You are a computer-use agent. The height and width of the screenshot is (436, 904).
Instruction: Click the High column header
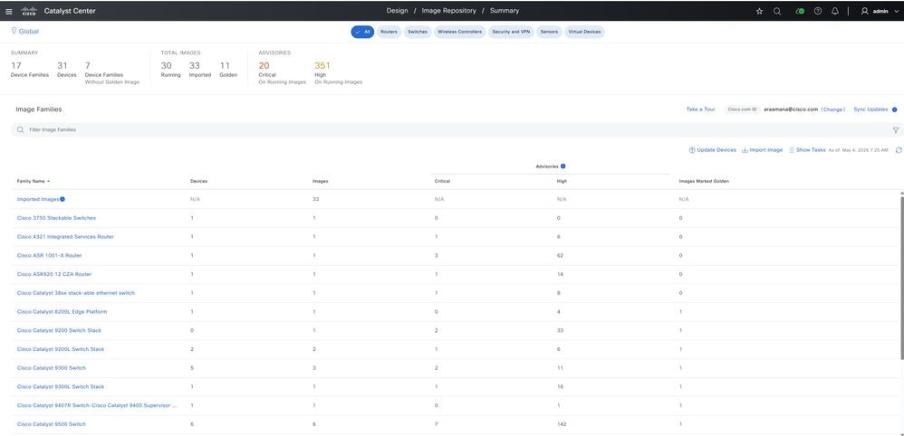click(x=562, y=182)
